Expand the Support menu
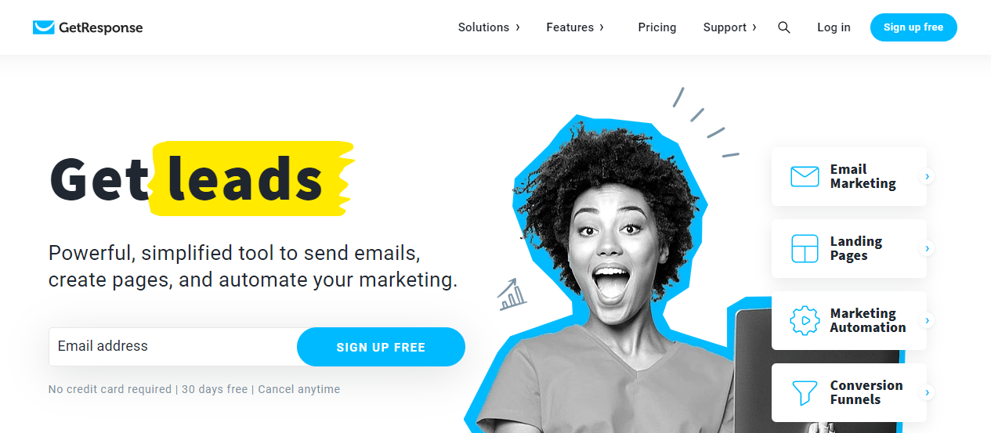 (730, 27)
